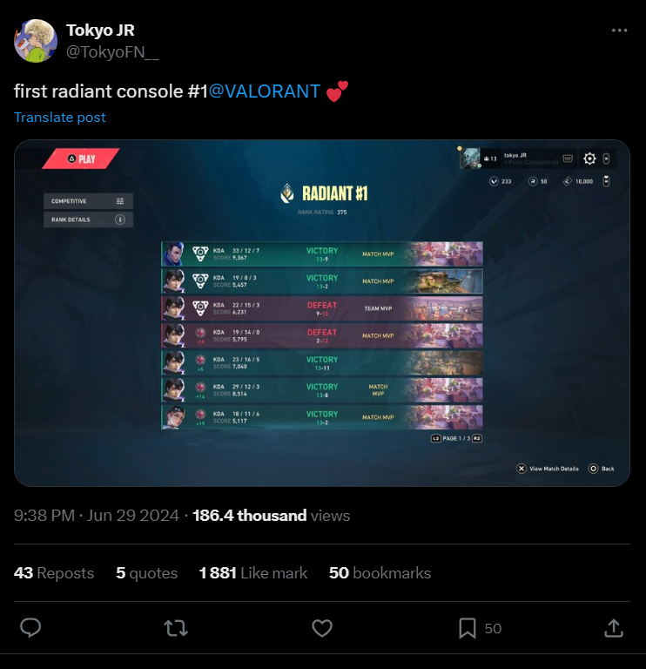
Task: Share the post via the upload icon
Action: click(x=614, y=628)
